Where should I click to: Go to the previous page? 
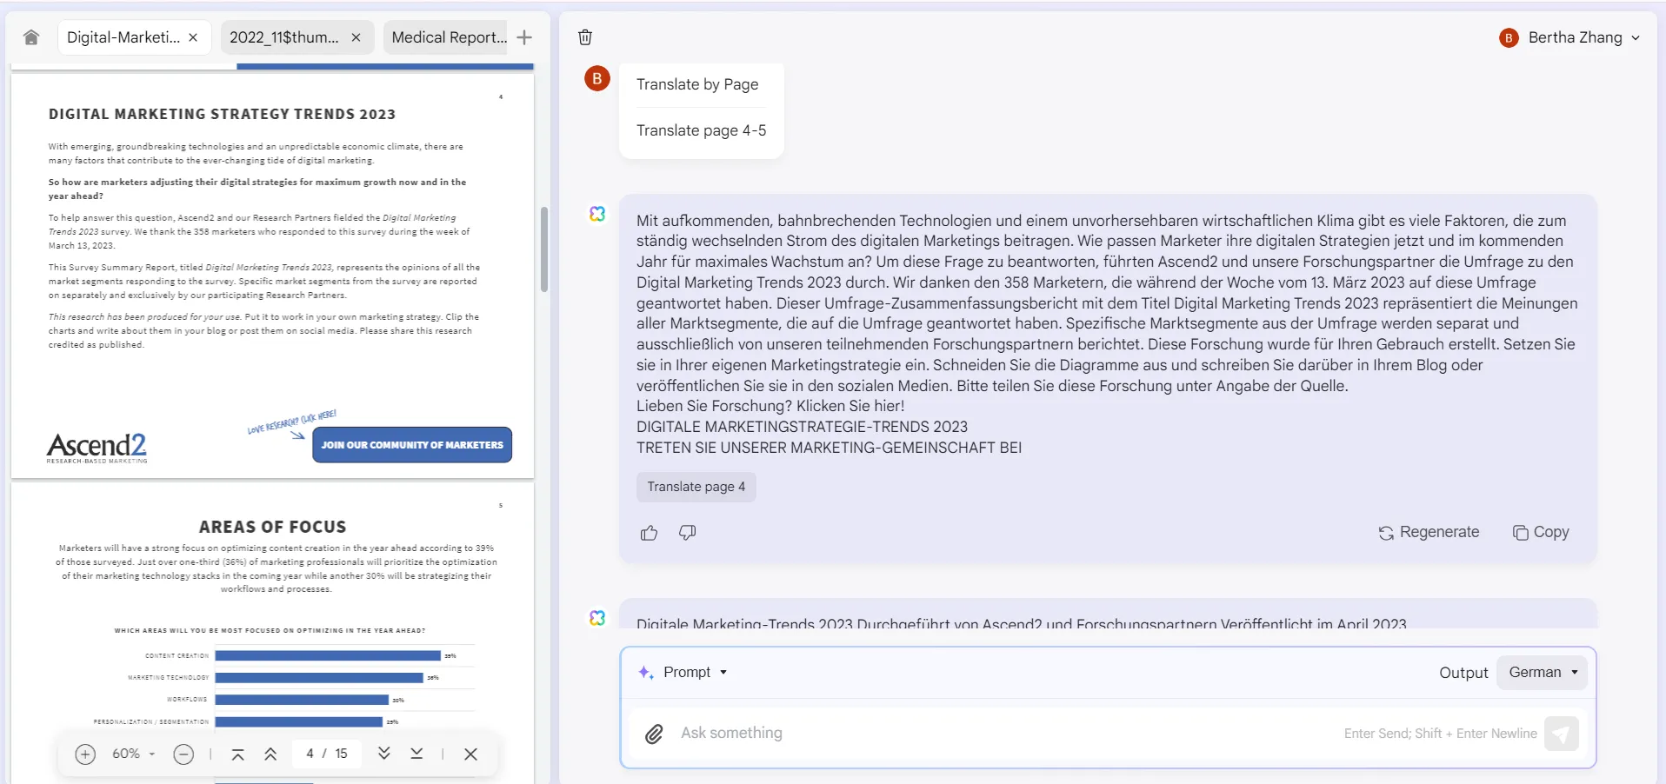pos(270,754)
